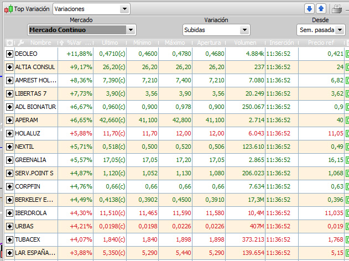
Task: Sort by the Ultimo column header
Action: 110,43
